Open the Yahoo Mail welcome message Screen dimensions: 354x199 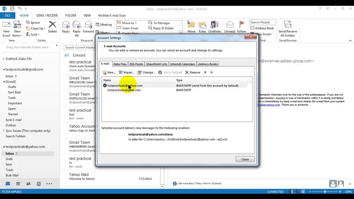[110, 176]
